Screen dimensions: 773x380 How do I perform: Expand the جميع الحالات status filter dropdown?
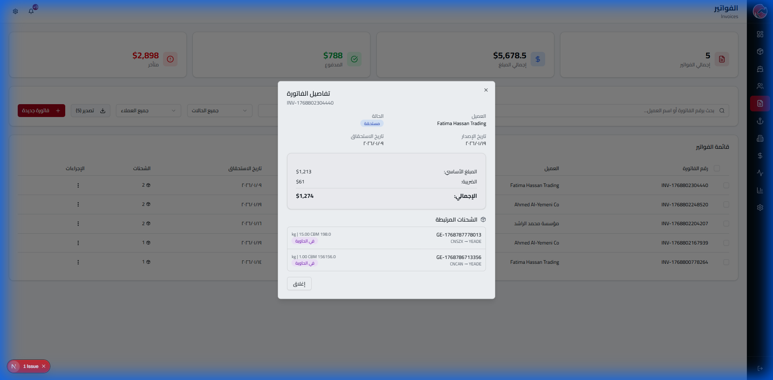[219, 110]
